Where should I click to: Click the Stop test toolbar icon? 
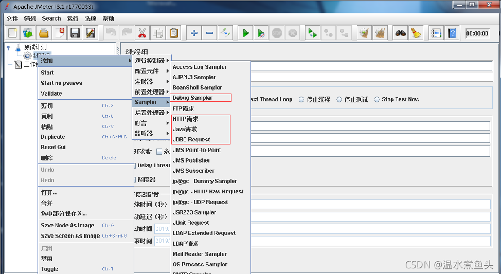pos(277,33)
